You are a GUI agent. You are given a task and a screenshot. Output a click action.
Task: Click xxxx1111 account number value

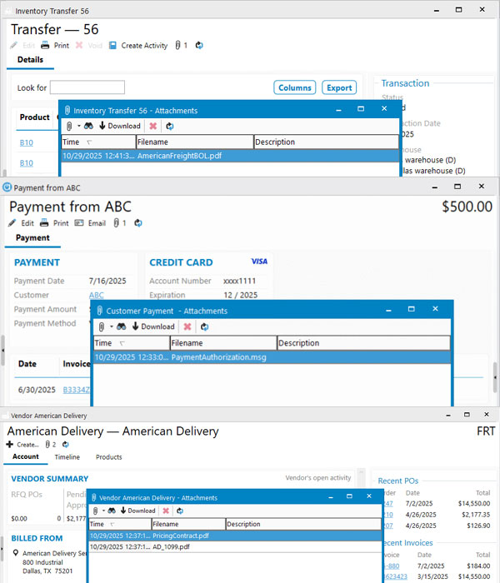coord(240,282)
